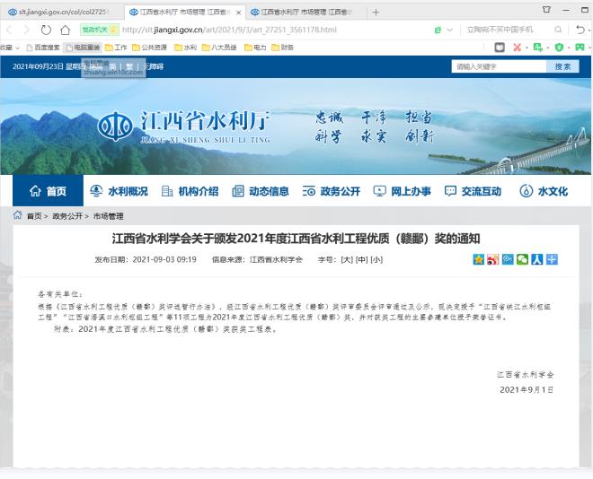
Task: Share to WeChat icon
Action: [x=522, y=259]
